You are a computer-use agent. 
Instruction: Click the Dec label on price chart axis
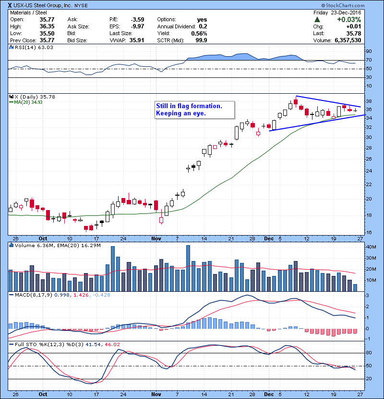click(x=269, y=238)
